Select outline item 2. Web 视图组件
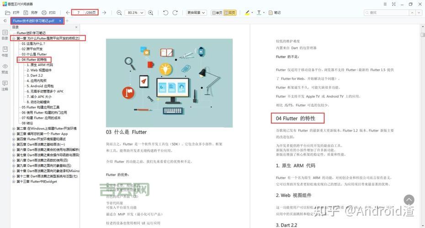Screen dimensions: 425x228 click(x=39, y=70)
